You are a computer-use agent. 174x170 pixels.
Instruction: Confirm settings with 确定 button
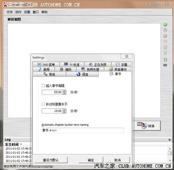pos(91,160)
